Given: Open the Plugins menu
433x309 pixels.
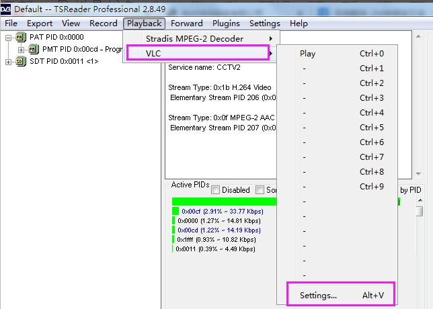Looking at the screenshot, I should pos(226,24).
